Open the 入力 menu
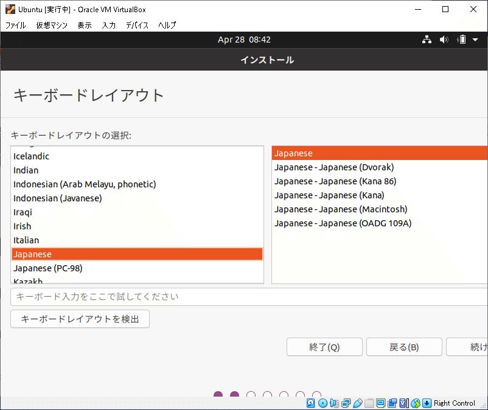488x410 pixels. pyautogui.click(x=109, y=25)
